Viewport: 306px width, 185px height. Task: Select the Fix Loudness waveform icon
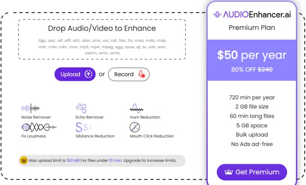tap(39, 127)
